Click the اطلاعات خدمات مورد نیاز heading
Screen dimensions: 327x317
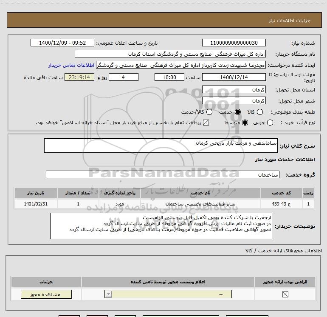tap(285, 160)
